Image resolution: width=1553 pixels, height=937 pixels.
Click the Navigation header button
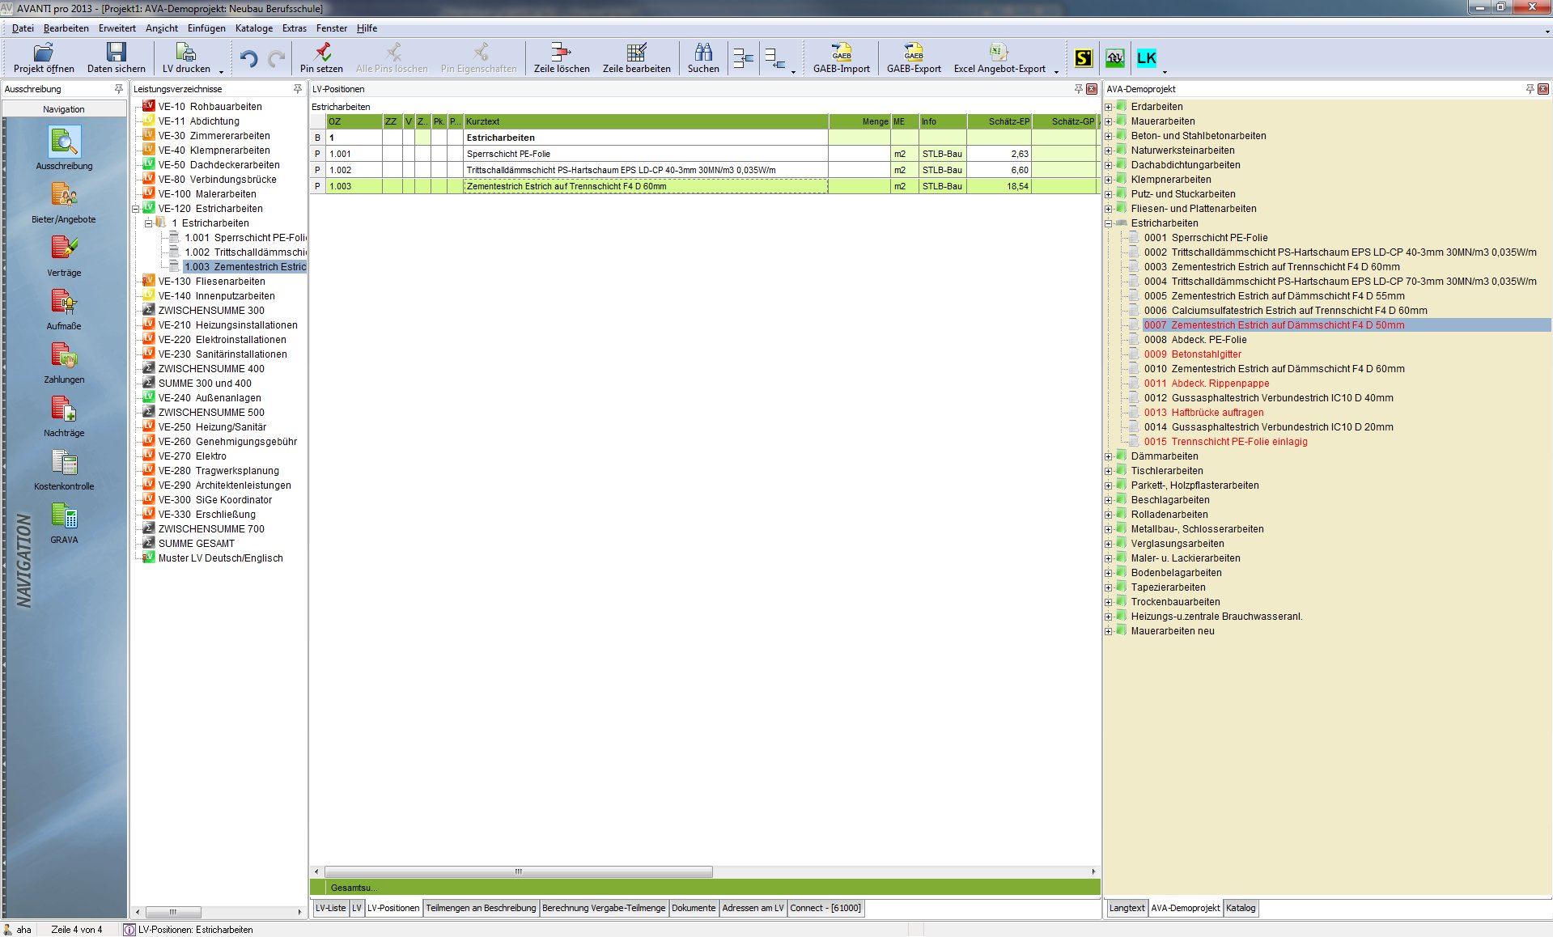click(64, 109)
